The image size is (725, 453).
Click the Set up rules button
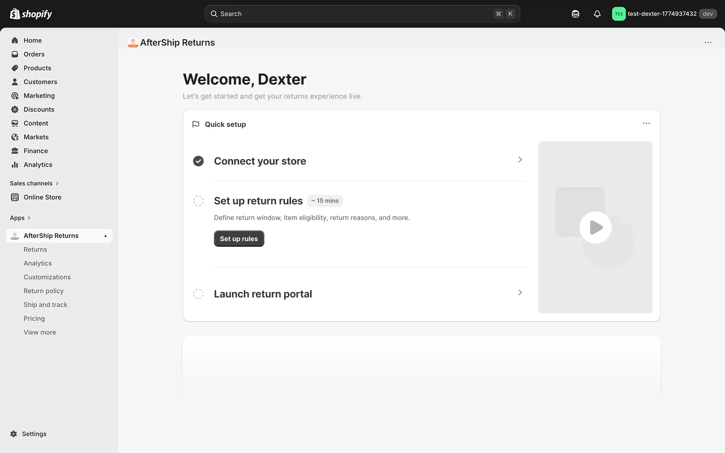pyautogui.click(x=239, y=239)
